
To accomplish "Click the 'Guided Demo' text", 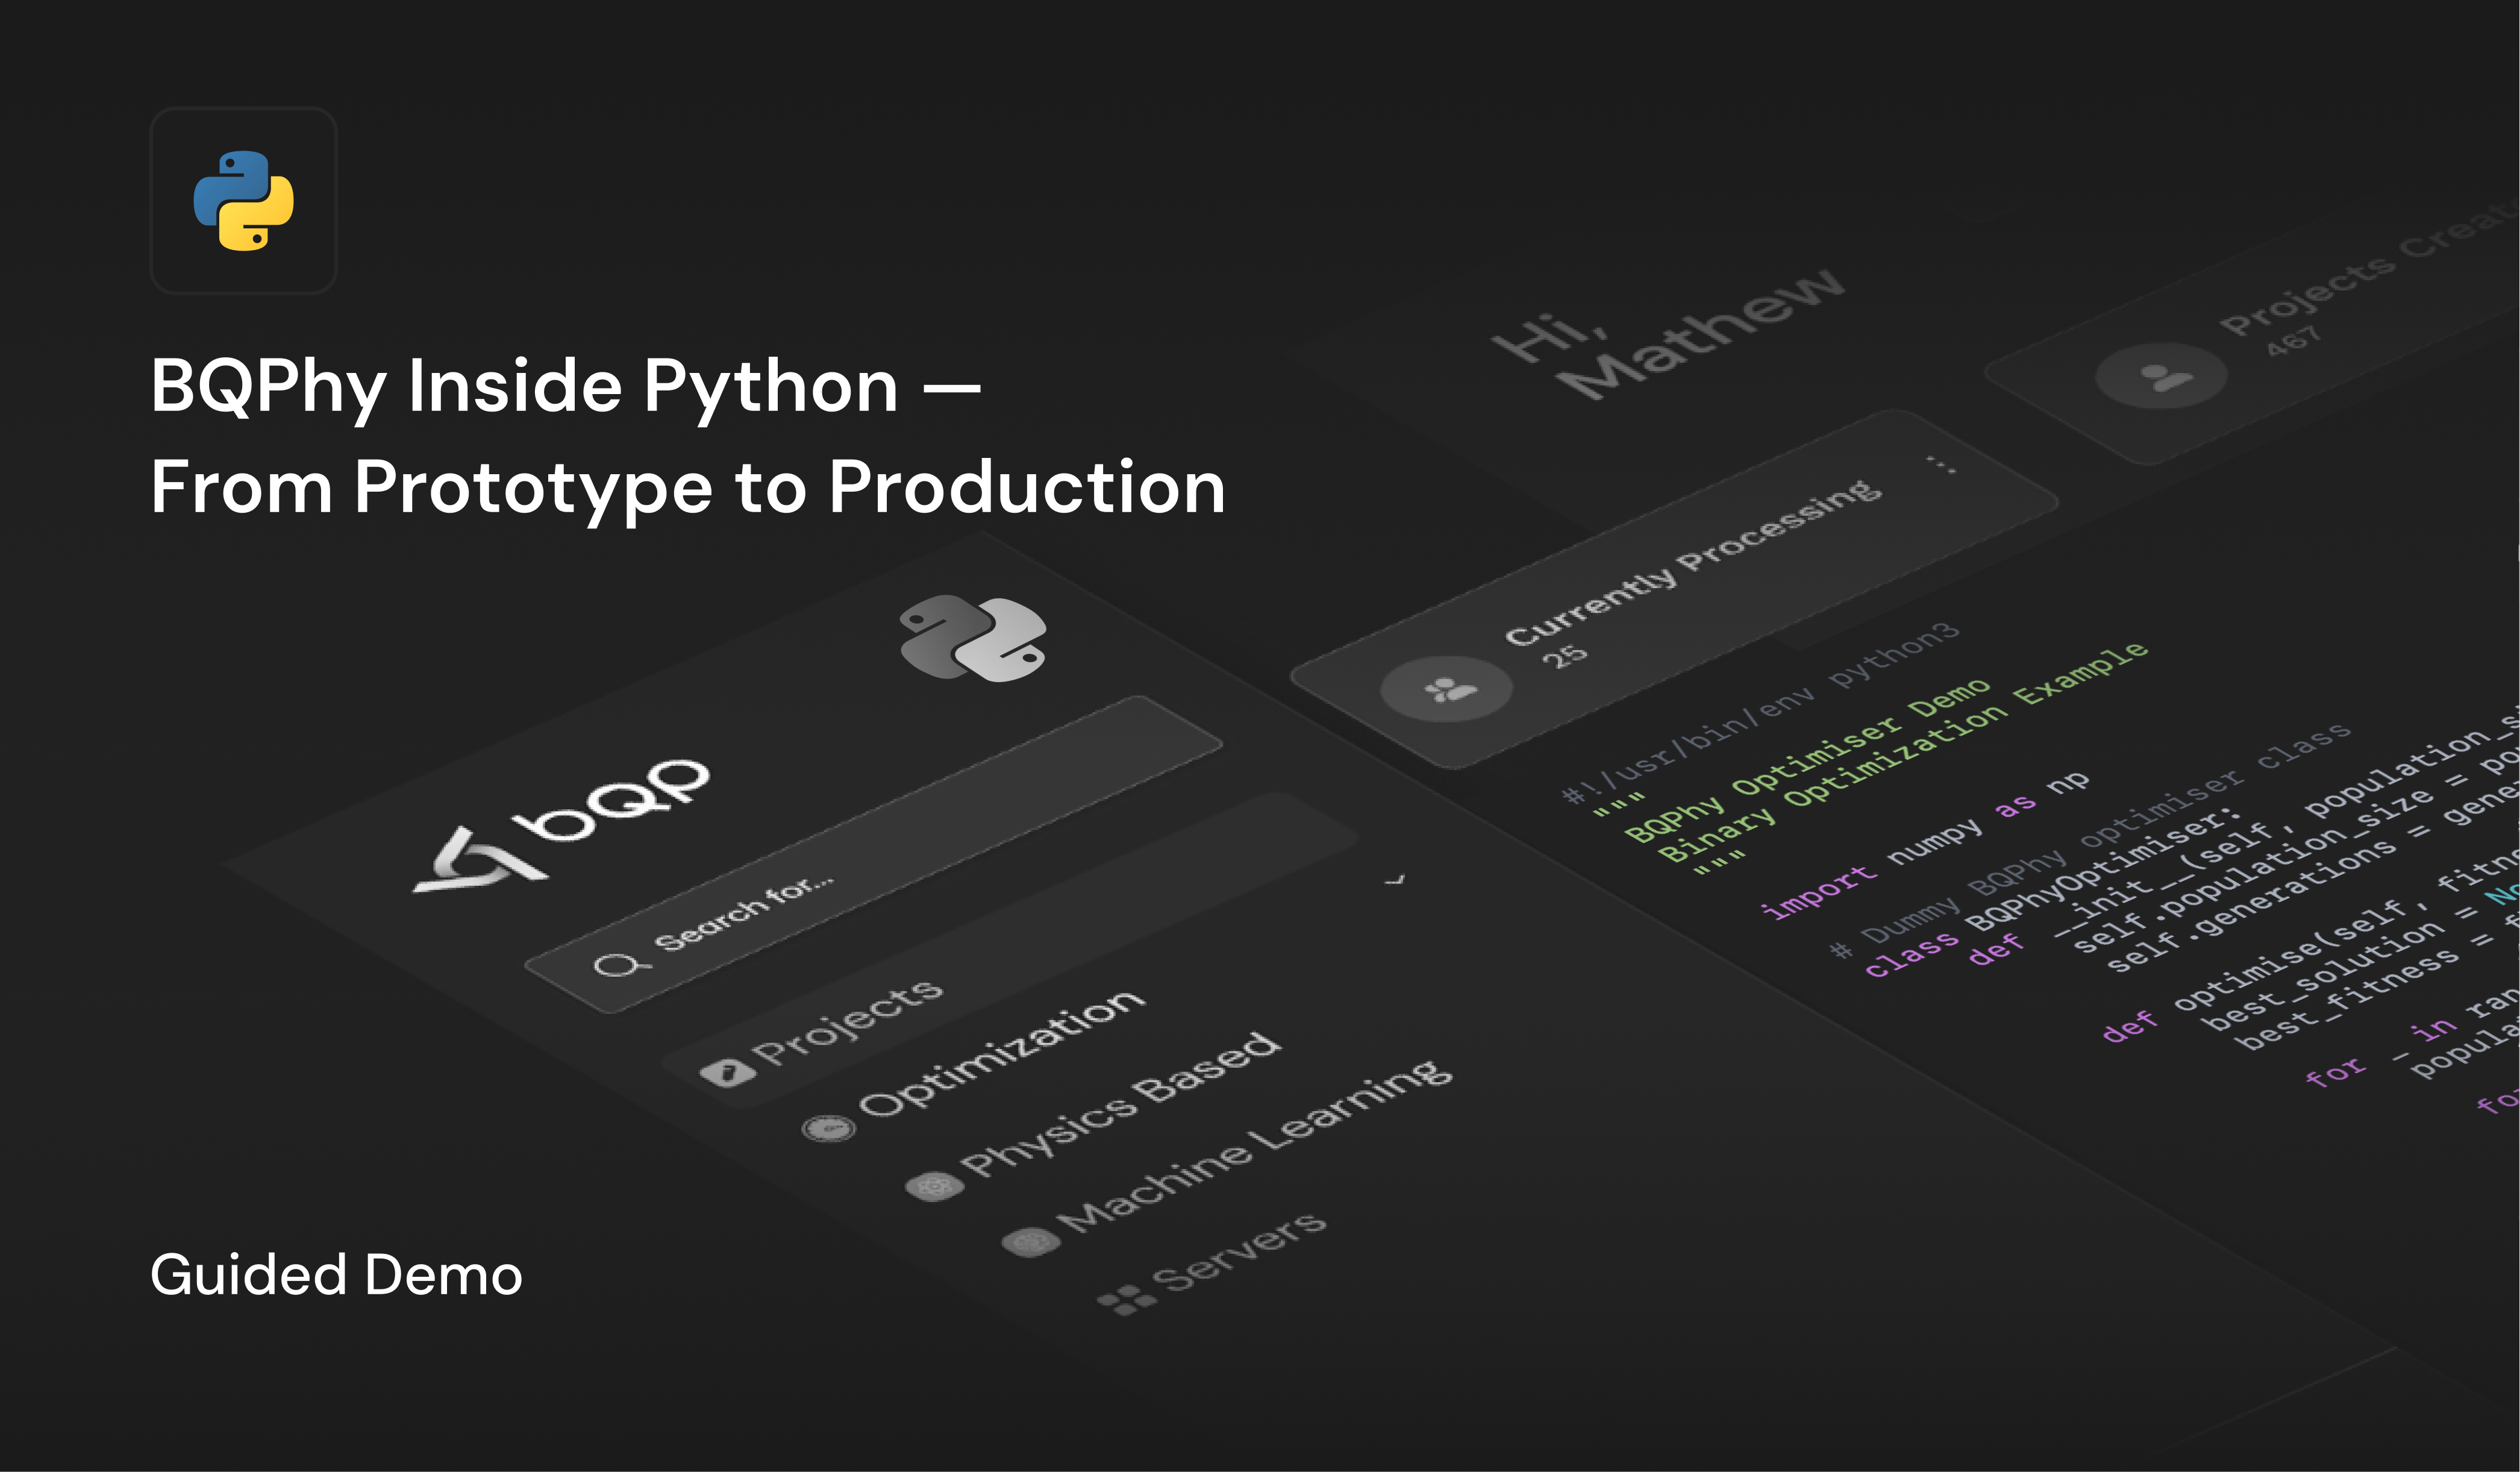I will click(x=336, y=1275).
